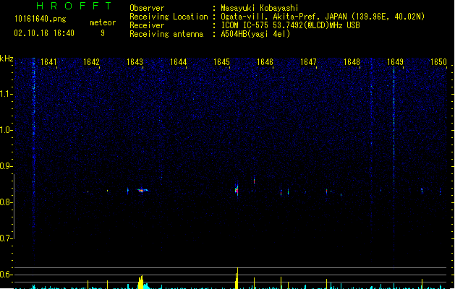The image size is (455, 289).
Task: Click the HROFFT title text
Action: pyautogui.click(x=75, y=6)
